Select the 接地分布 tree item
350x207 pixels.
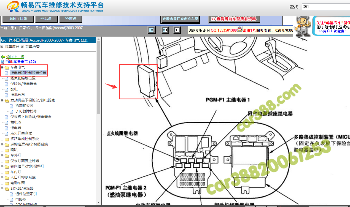coord(18,95)
